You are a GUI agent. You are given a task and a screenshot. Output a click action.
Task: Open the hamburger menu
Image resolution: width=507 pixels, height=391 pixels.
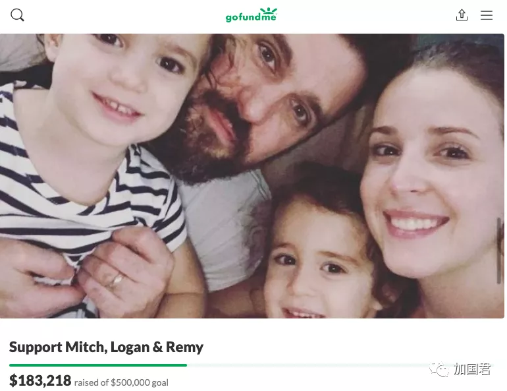(x=487, y=15)
